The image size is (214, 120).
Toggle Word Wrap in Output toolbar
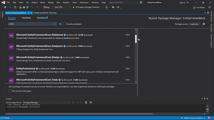click(x=91, y=102)
